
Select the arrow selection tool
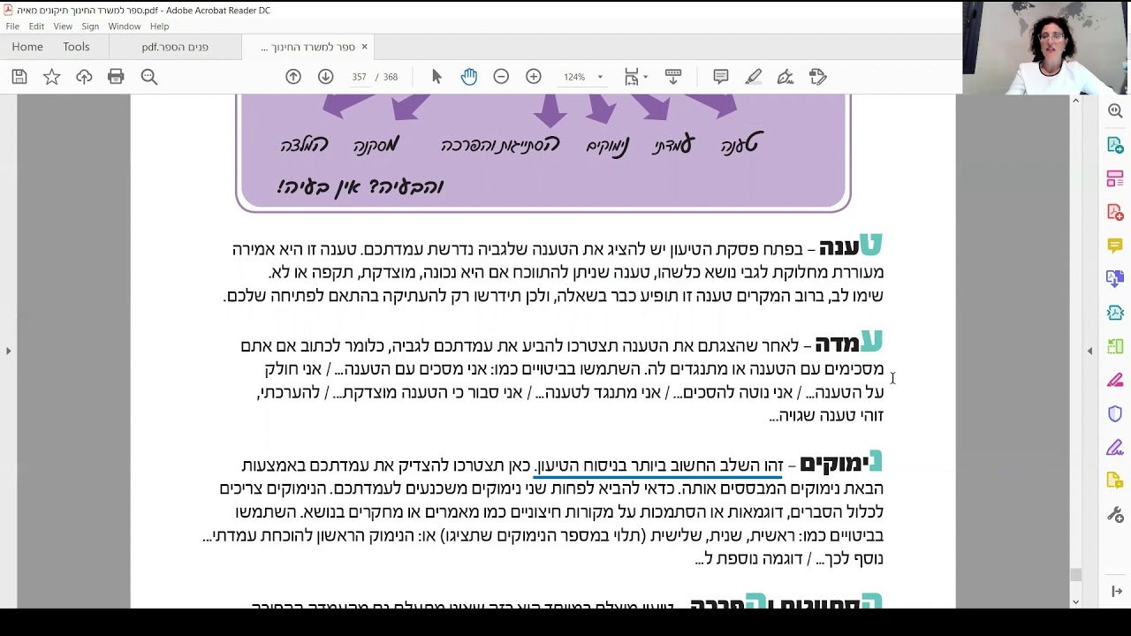(436, 77)
